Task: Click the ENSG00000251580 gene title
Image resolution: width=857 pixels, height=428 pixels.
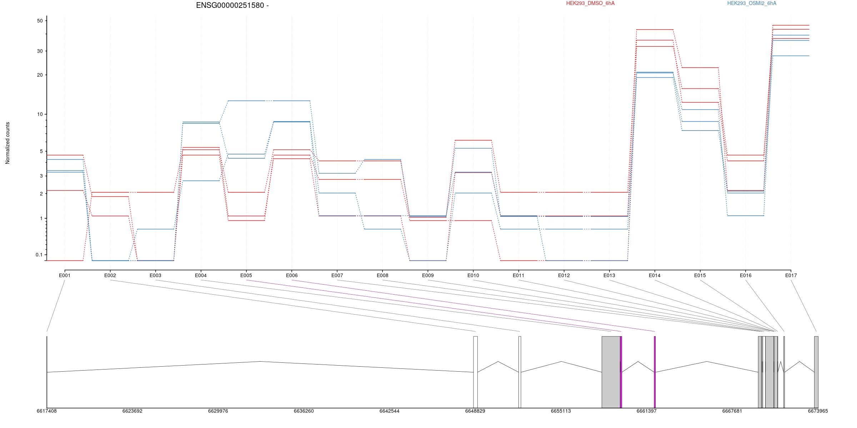Action: point(232,5)
